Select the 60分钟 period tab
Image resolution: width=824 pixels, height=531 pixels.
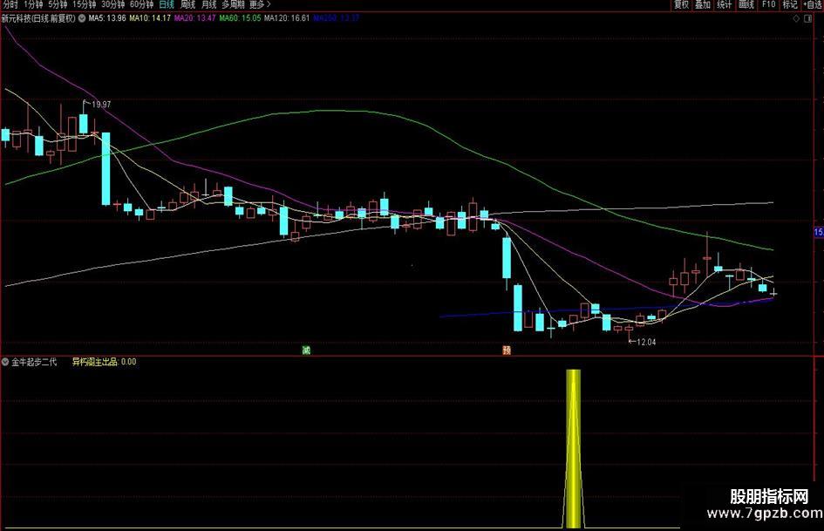pos(142,4)
